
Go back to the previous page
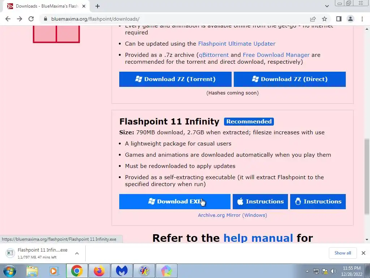click(8, 19)
